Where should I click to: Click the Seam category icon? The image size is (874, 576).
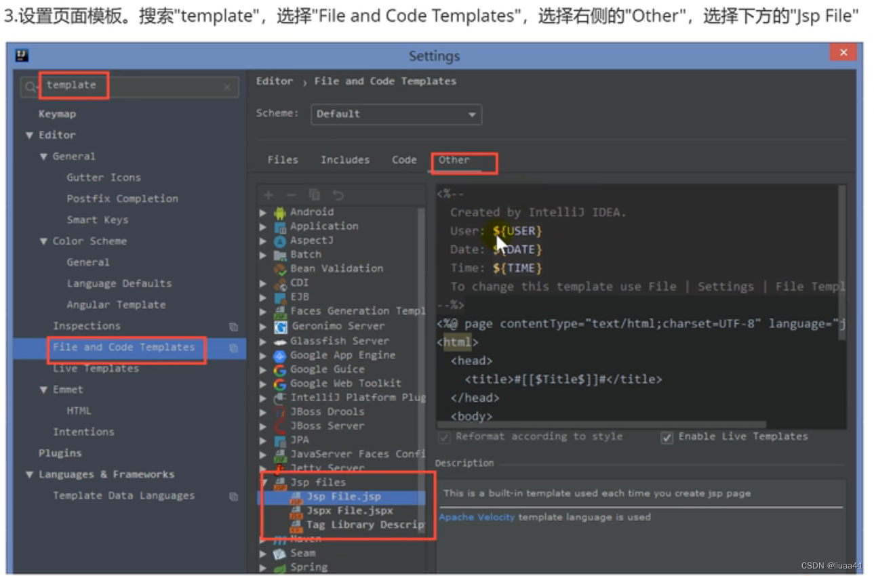pyautogui.click(x=280, y=554)
